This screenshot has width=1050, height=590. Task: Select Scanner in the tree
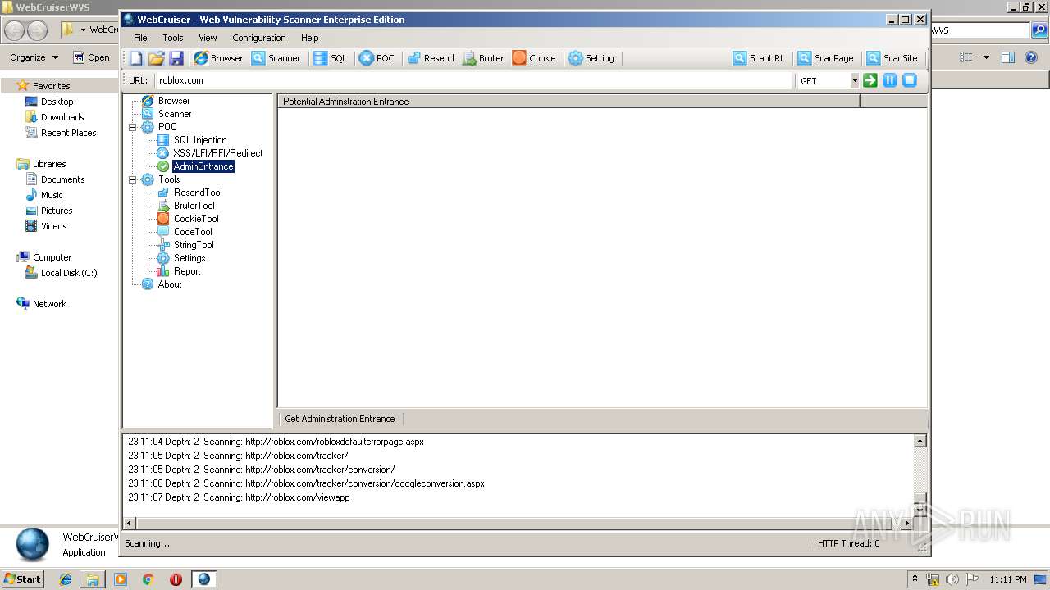[x=175, y=114]
